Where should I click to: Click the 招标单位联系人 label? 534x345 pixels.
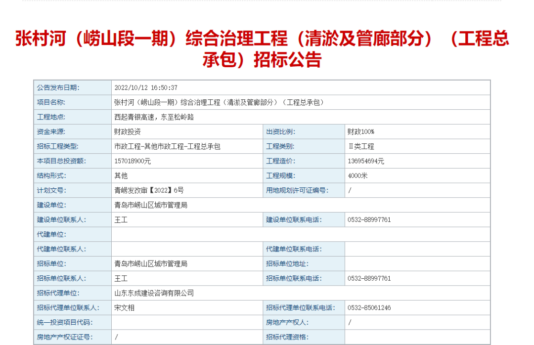pos(61,278)
